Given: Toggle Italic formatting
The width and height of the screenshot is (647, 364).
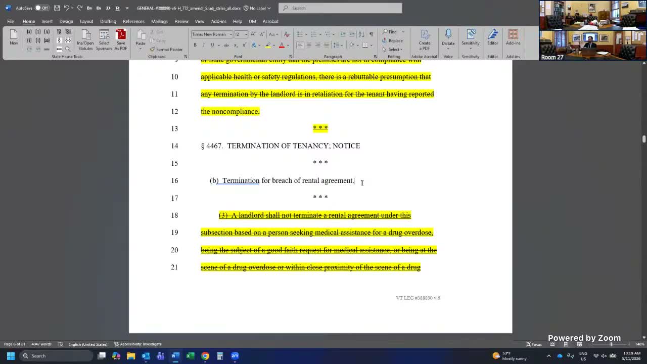Looking at the screenshot, I should [204, 45].
